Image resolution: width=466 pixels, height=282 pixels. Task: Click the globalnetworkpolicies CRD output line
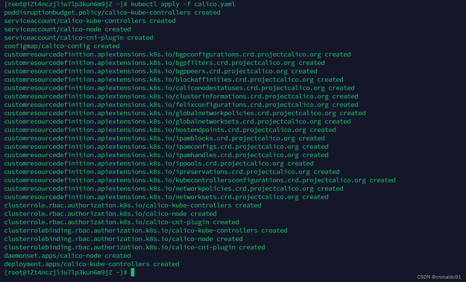[x=185, y=113]
